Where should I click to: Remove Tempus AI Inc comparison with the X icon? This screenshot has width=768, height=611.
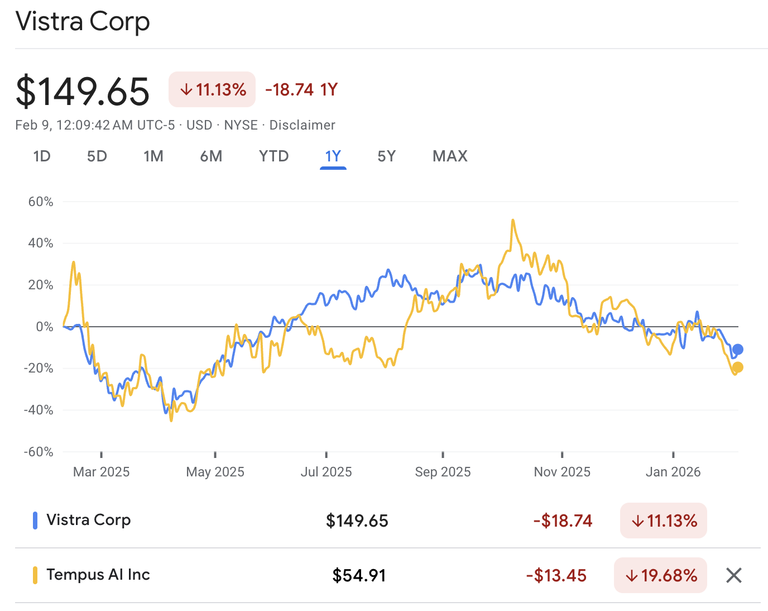click(734, 575)
